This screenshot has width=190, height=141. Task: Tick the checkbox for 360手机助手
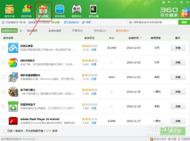coord(3,63)
